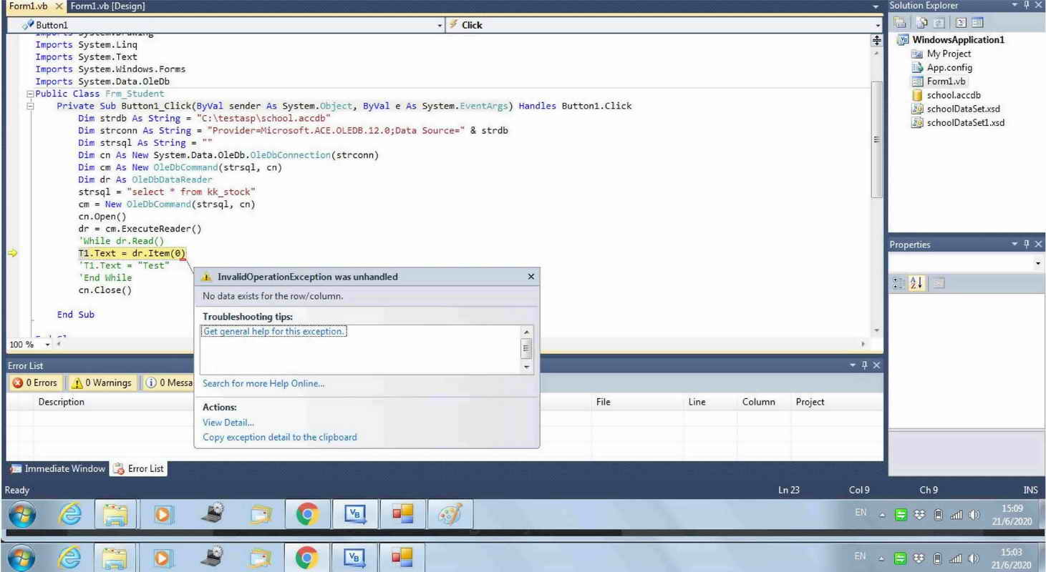Click the yellow current-statement arrow in margin
This screenshot has width=1046, height=572.
pos(12,253)
